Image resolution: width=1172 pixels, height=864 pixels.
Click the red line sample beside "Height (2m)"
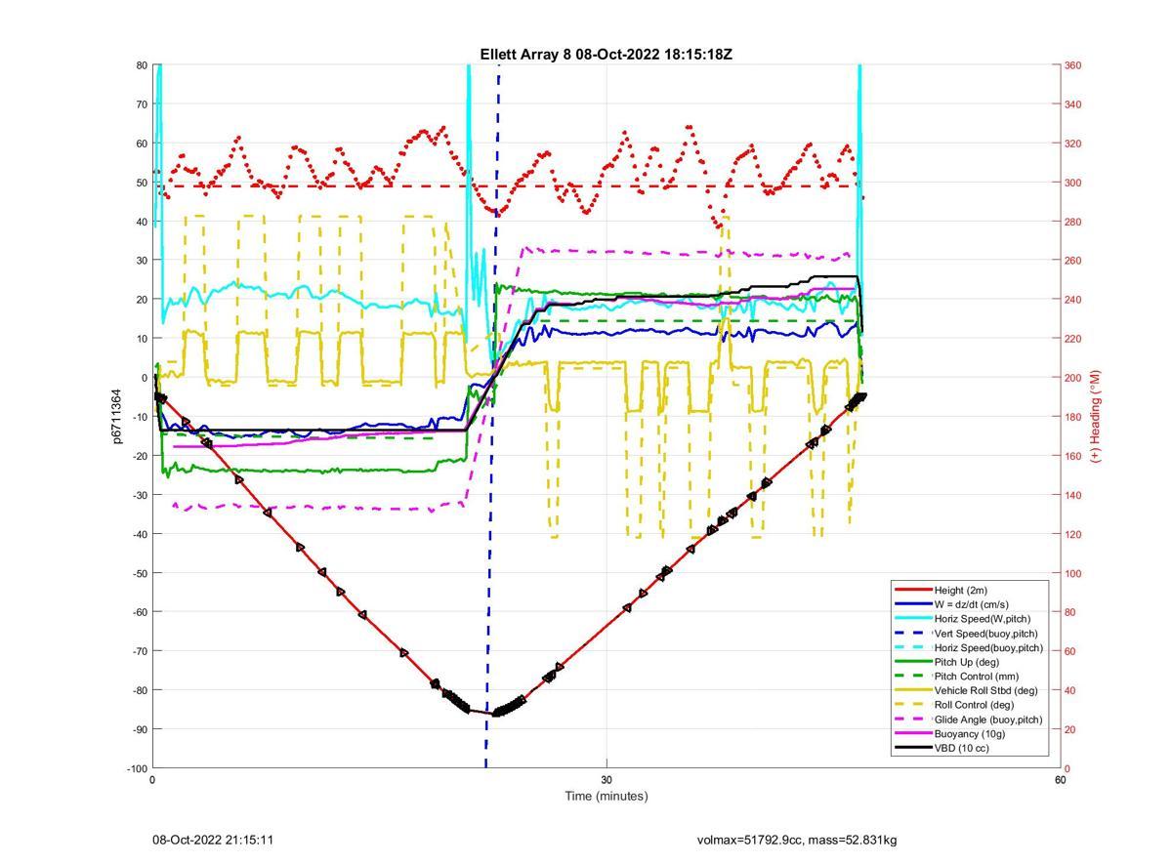pyautogui.click(x=912, y=590)
